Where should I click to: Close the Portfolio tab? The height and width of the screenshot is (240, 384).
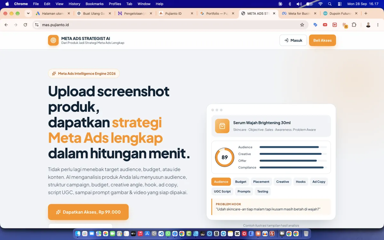(233, 13)
